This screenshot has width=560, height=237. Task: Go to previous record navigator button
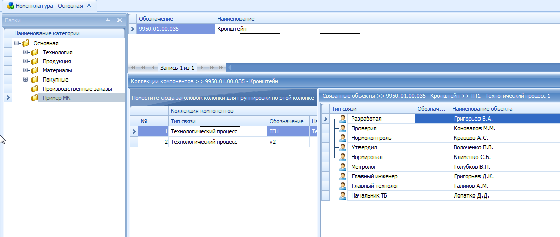pos(153,67)
